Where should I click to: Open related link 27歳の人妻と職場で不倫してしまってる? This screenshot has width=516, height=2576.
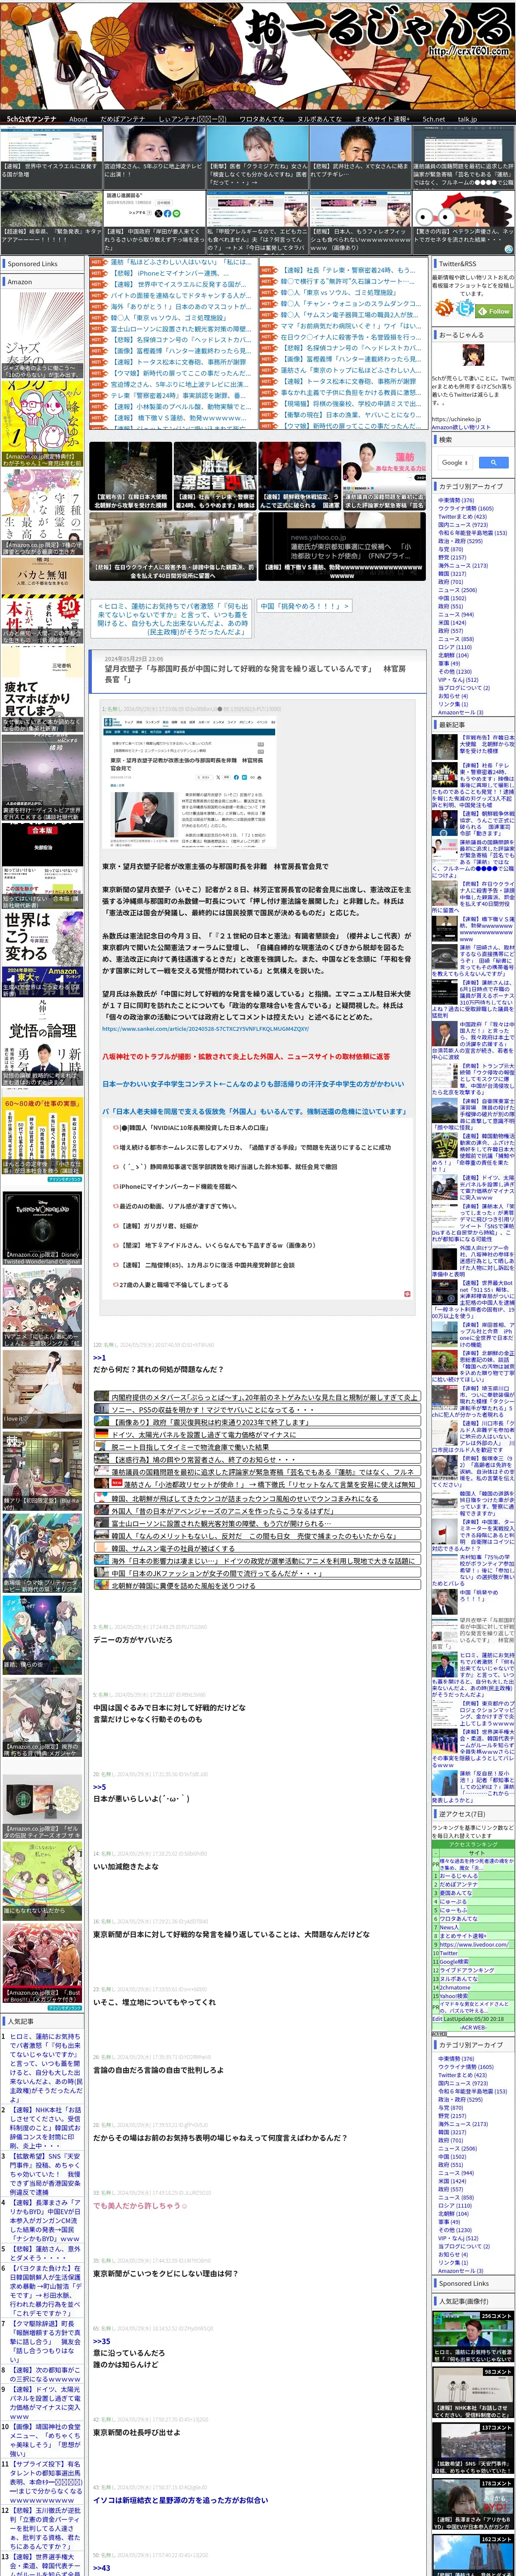pos(174,1284)
